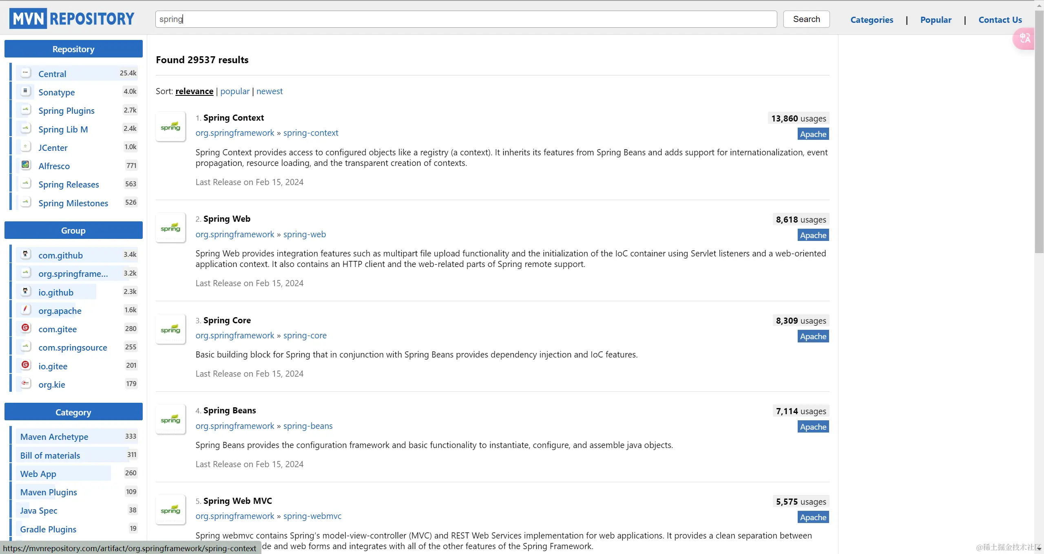The width and height of the screenshot is (1044, 554).
Task: Sort results by popular
Action: pos(235,91)
